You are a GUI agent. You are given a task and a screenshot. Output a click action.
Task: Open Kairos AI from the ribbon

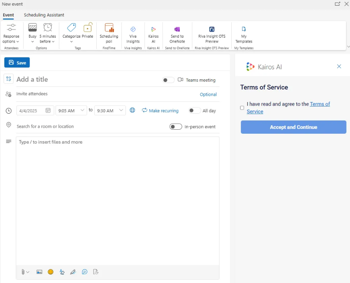[x=153, y=33]
